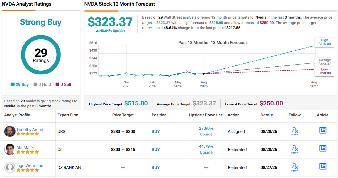Screen dimensions: 338x178
Task: Click UBS firm name cell
Action: (x=61, y=131)
